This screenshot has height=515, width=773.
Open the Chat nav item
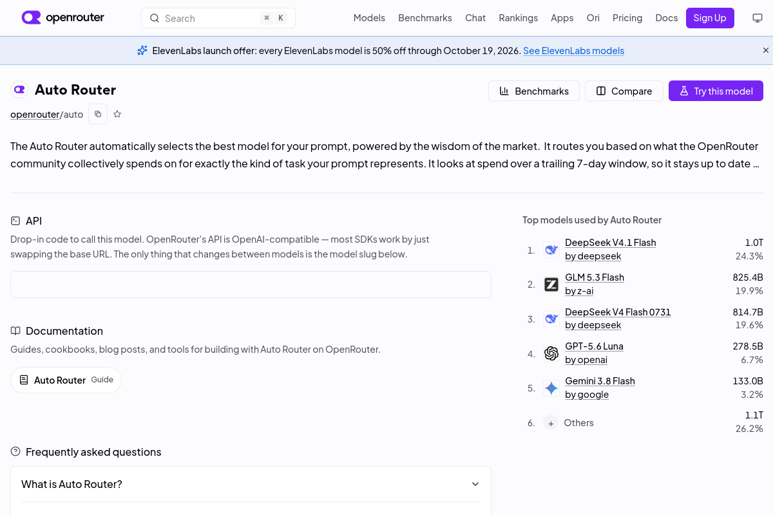pyautogui.click(x=475, y=18)
